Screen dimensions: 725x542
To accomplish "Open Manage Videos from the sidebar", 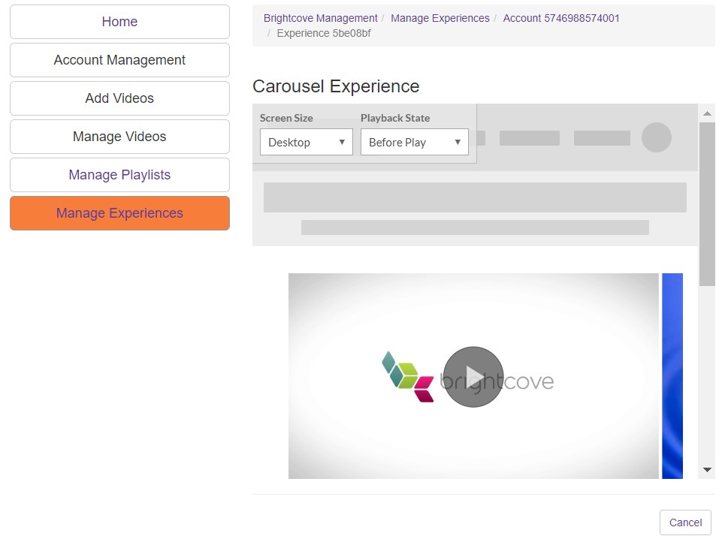I will pyautogui.click(x=119, y=136).
